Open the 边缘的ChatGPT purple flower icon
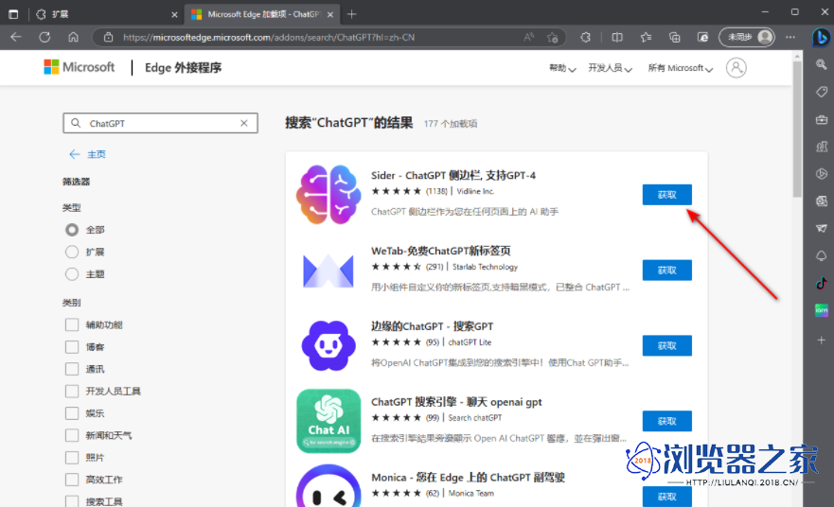Screen dimensions: 834x507 tap(328, 345)
